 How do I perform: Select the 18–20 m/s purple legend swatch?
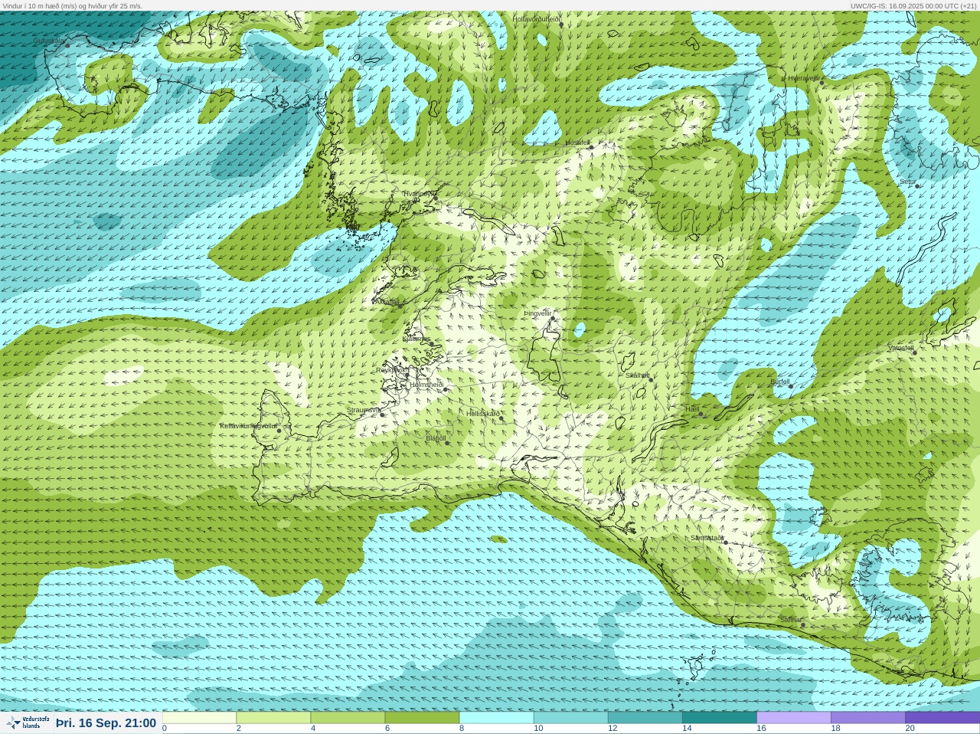coord(867,718)
